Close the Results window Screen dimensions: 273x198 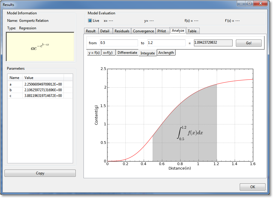pos(260,4)
